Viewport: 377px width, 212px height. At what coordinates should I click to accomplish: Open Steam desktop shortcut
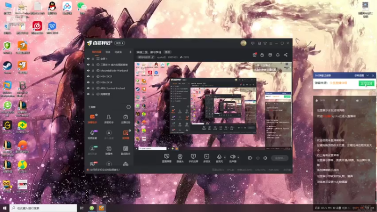click(x=8, y=67)
